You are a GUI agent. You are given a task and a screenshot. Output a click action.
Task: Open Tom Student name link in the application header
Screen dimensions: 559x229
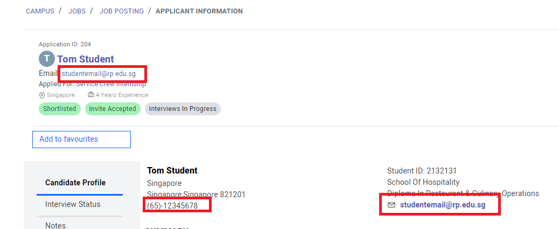pos(86,59)
